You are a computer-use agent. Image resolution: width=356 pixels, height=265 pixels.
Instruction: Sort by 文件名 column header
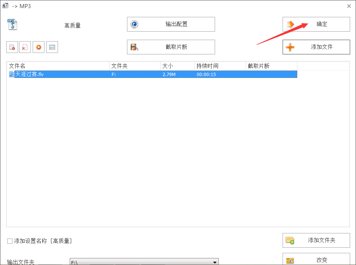point(58,66)
